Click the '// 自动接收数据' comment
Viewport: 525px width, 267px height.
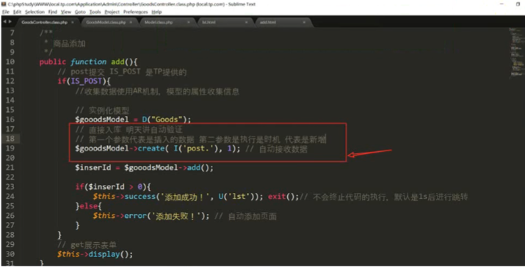[276, 149]
